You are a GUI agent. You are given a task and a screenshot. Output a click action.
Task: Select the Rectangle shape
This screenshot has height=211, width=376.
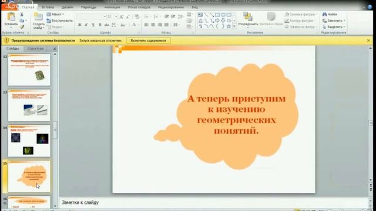pos(217,15)
